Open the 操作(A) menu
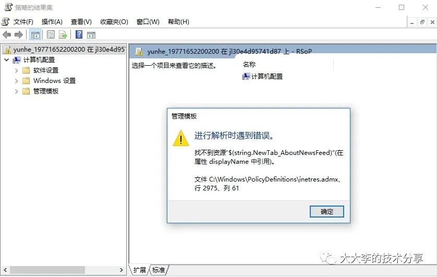Image resolution: width=437 pixels, height=277 pixels. coord(52,22)
